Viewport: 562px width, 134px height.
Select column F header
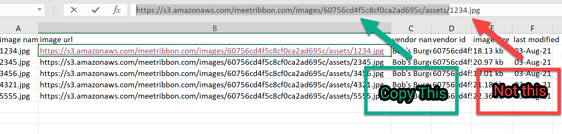pyautogui.click(x=532, y=29)
